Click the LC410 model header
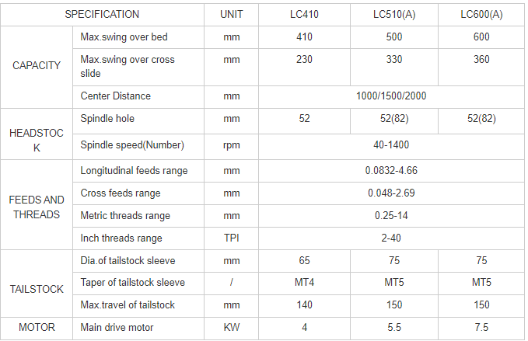Screen dimensions: 528x341 click(x=304, y=14)
